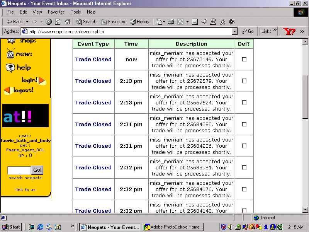Click the address bar URL field
The width and height of the screenshot is (309, 232).
point(127,32)
